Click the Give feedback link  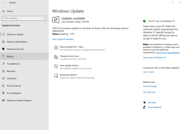[155, 107]
